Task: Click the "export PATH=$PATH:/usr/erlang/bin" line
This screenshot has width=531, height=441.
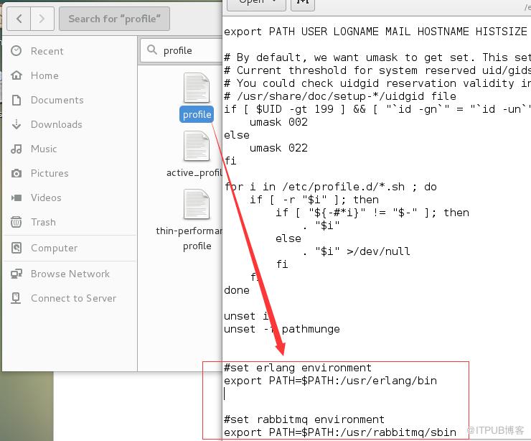Action: tap(330, 381)
